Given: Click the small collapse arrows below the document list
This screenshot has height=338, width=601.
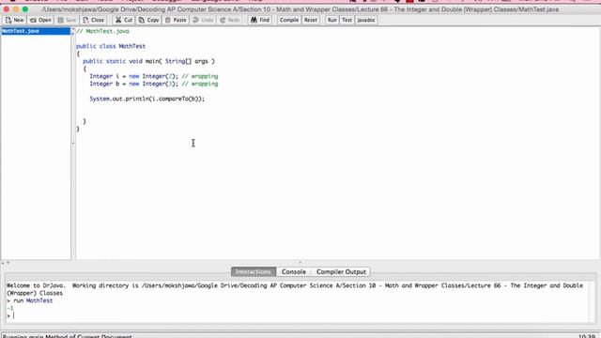Looking at the screenshot, I should (6, 263).
